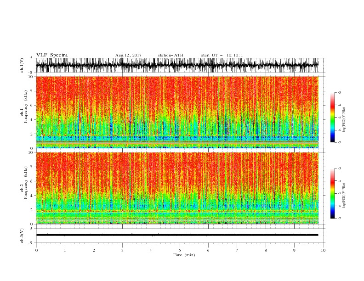Click the ch.1 voltage waveform trace
Viewport: 364px width, 281px height.
[177, 65]
